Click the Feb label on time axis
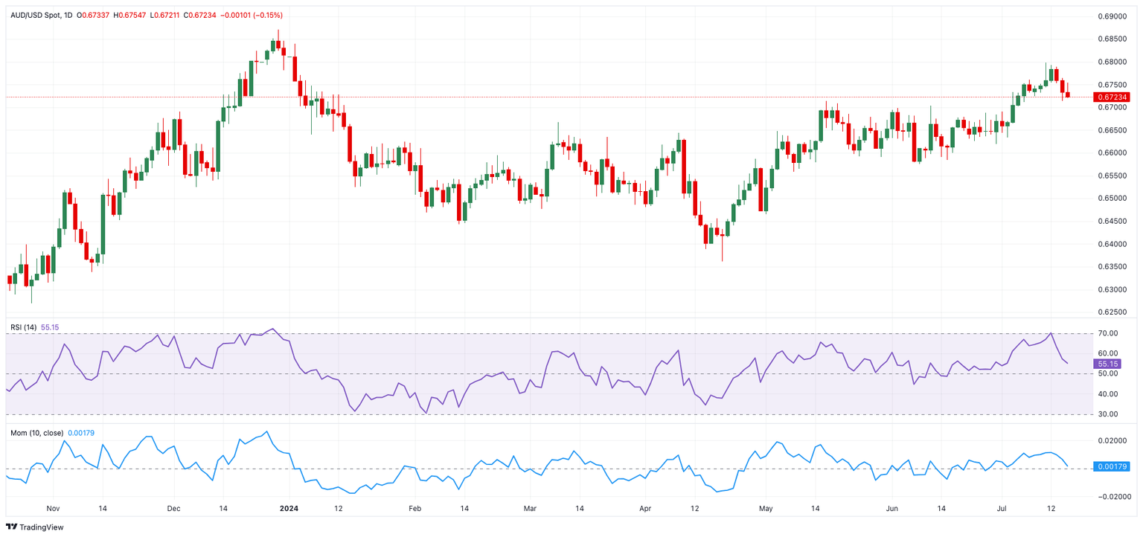 pyautogui.click(x=414, y=509)
